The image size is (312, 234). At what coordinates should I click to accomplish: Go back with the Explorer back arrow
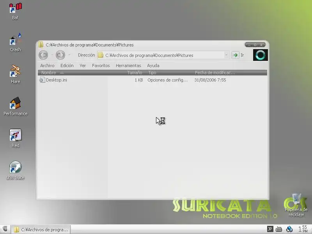click(x=43, y=55)
